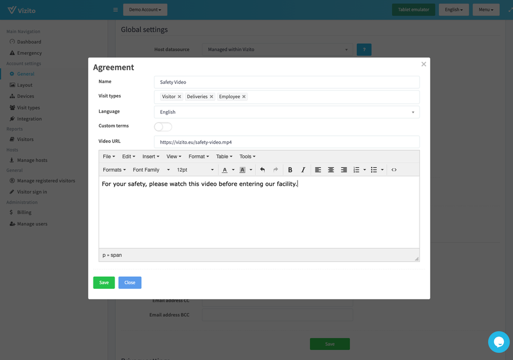Enable the Custom terms toggle
Image resolution: width=513 pixels, height=360 pixels.
(162, 126)
